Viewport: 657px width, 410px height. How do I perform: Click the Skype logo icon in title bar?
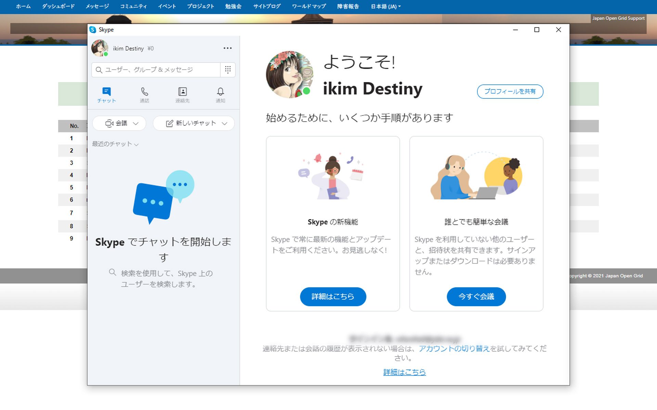pyautogui.click(x=93, y=30)
